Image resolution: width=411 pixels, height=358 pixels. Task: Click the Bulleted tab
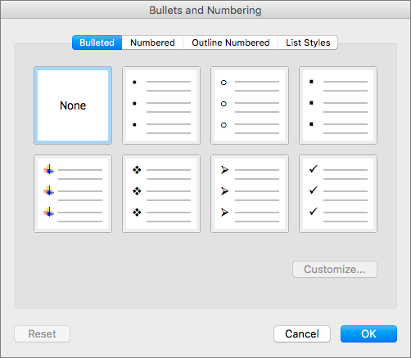97,43
